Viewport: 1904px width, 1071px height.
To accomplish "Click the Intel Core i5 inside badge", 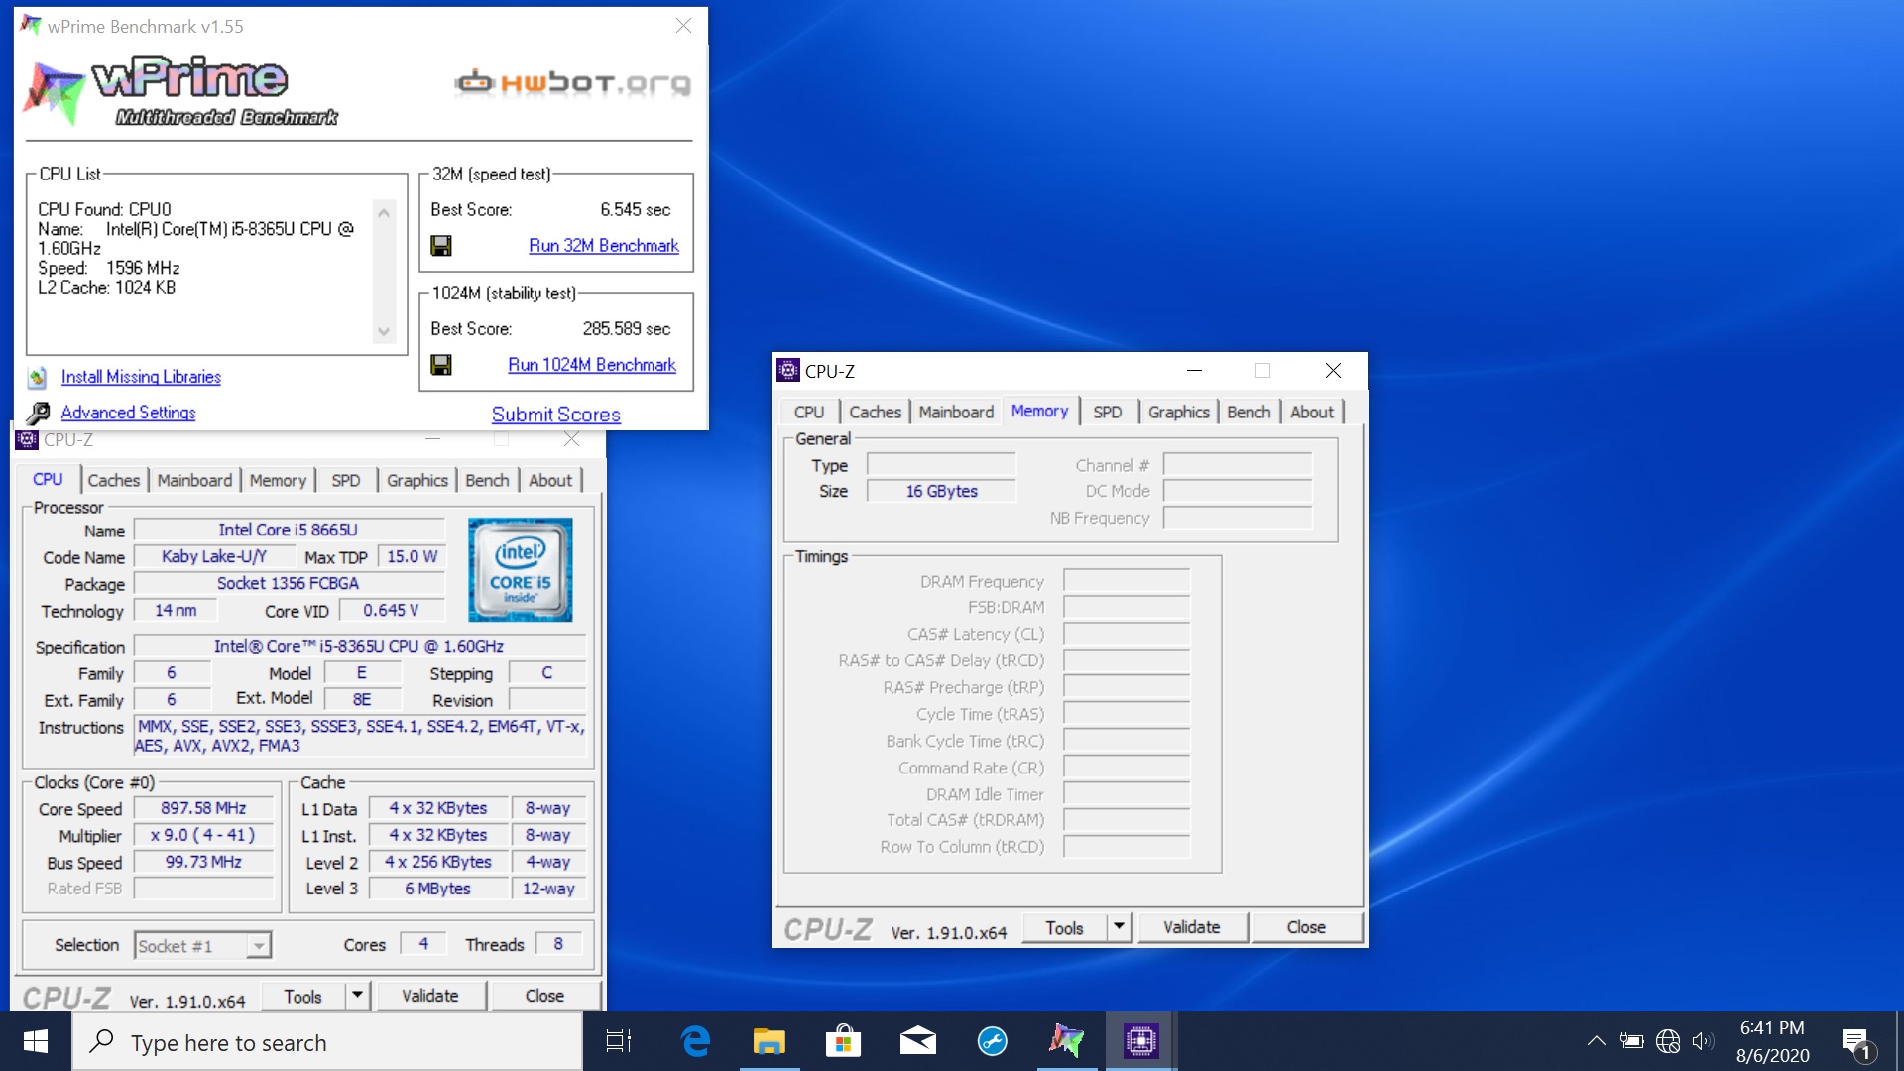I will click(520, 569).
